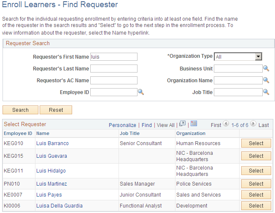
Task: Open the Personalize grid link
Action: (x=122, y=125)
